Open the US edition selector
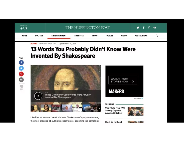The width and height of the screenshot is (184, 142). coord(24,28)
